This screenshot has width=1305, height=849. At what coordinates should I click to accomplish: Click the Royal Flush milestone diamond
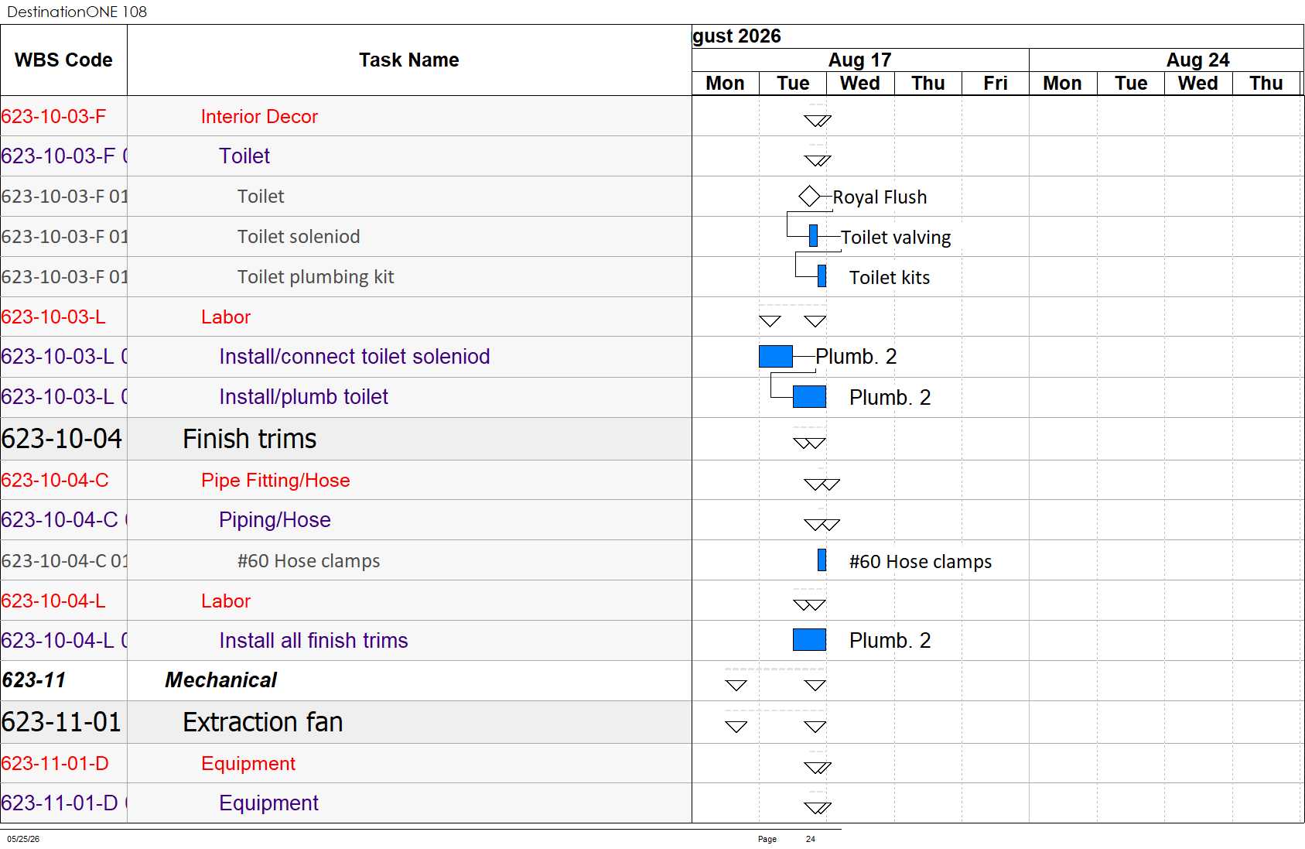point(809,197)
